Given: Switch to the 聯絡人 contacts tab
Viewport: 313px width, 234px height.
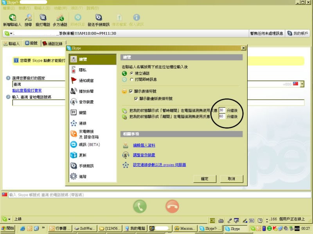Looking at the screenshot, I should point(12,44).
